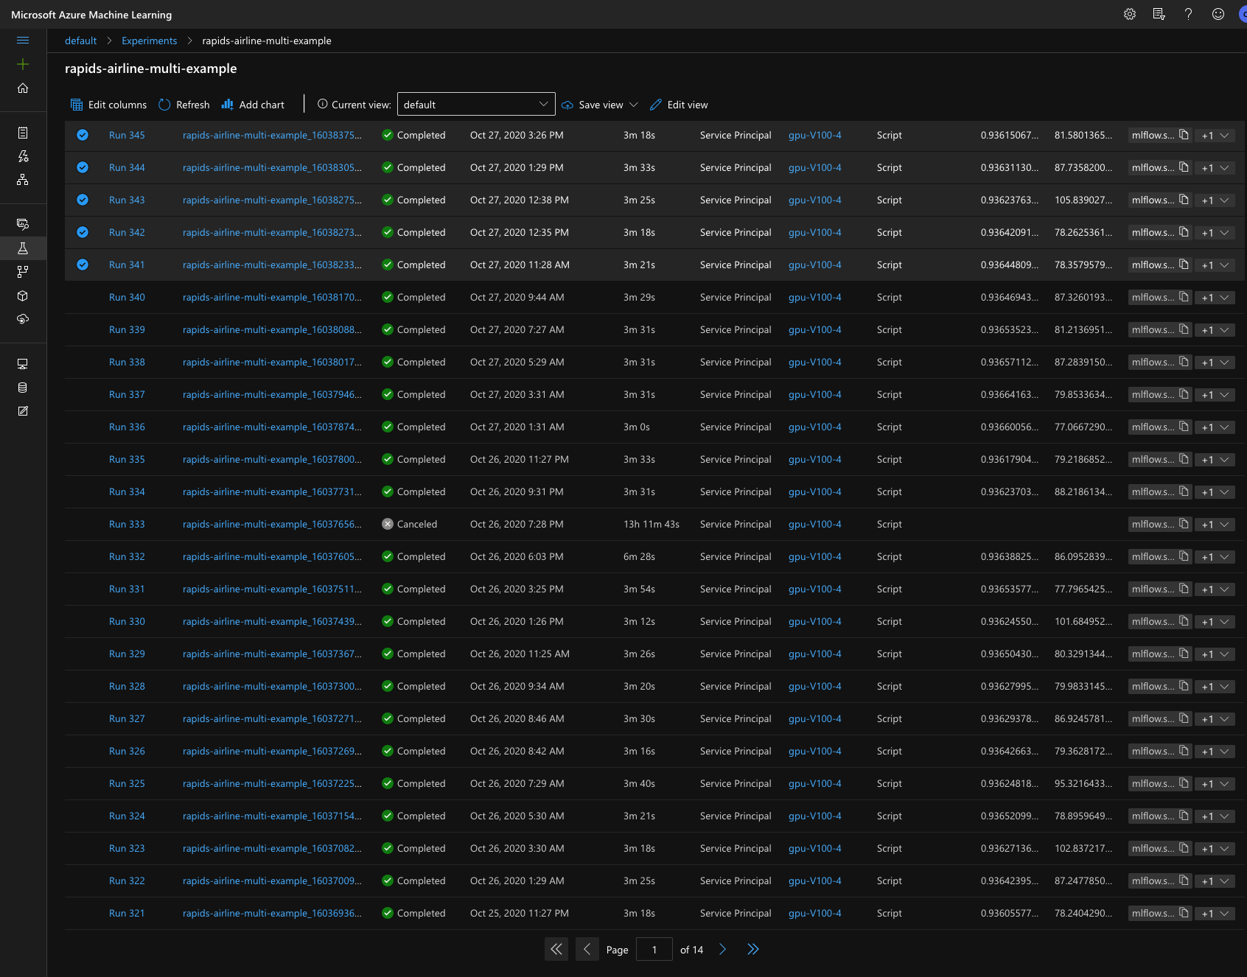Screen dimensions: 1247x977
Task: Open the default workspace breadcrumb
Action: coord(80,41)
